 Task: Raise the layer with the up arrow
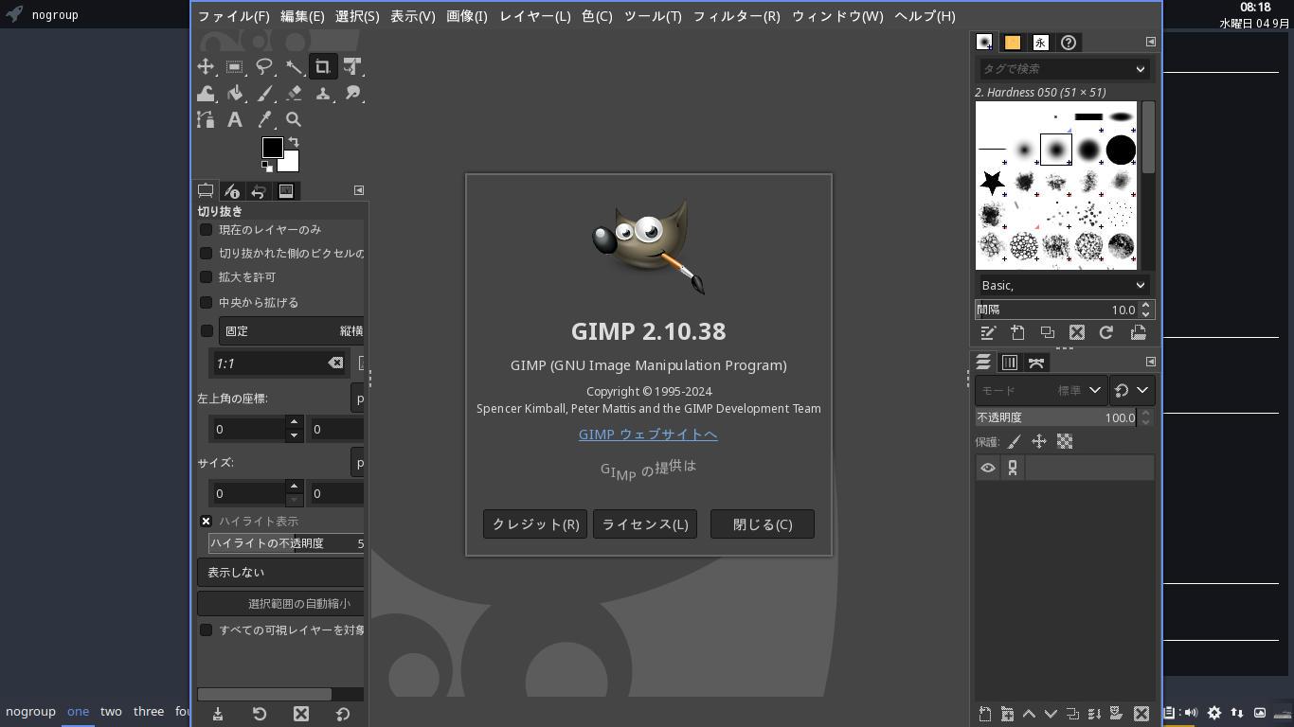[x=1029, y=714]
